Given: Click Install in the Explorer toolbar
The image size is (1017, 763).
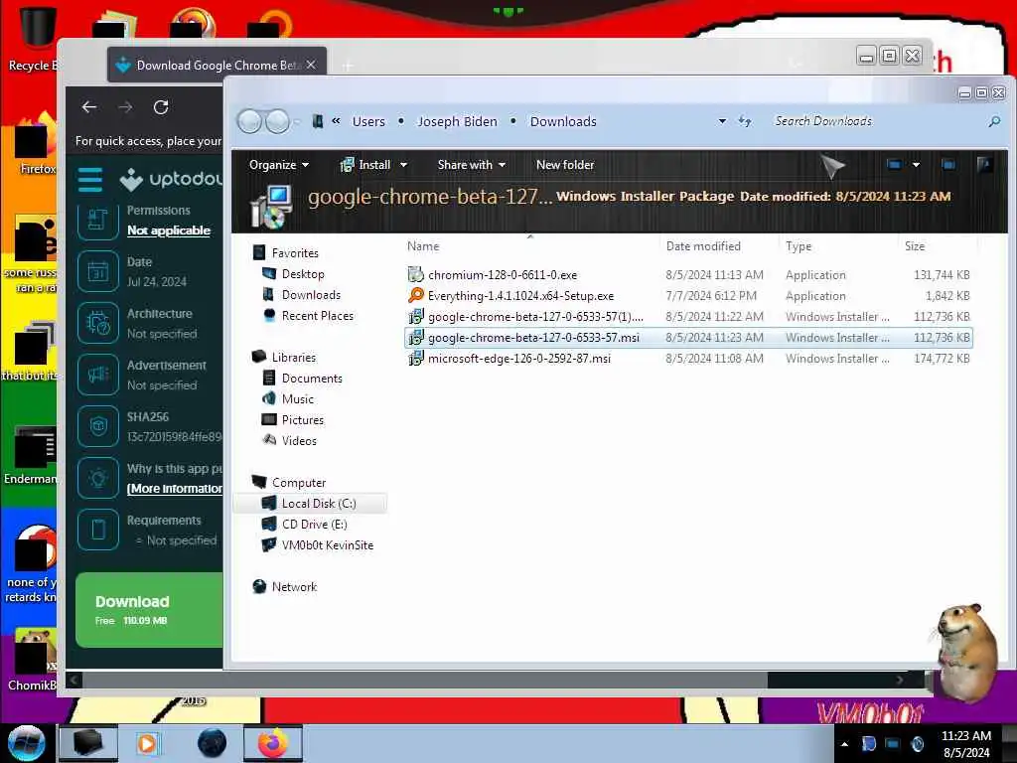Looking at the screenshot, I should tap(366, 165).
